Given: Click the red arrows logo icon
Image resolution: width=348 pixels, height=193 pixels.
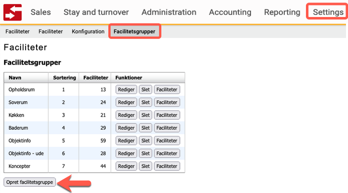Looking at the screenshot, I should click(13, 12).
